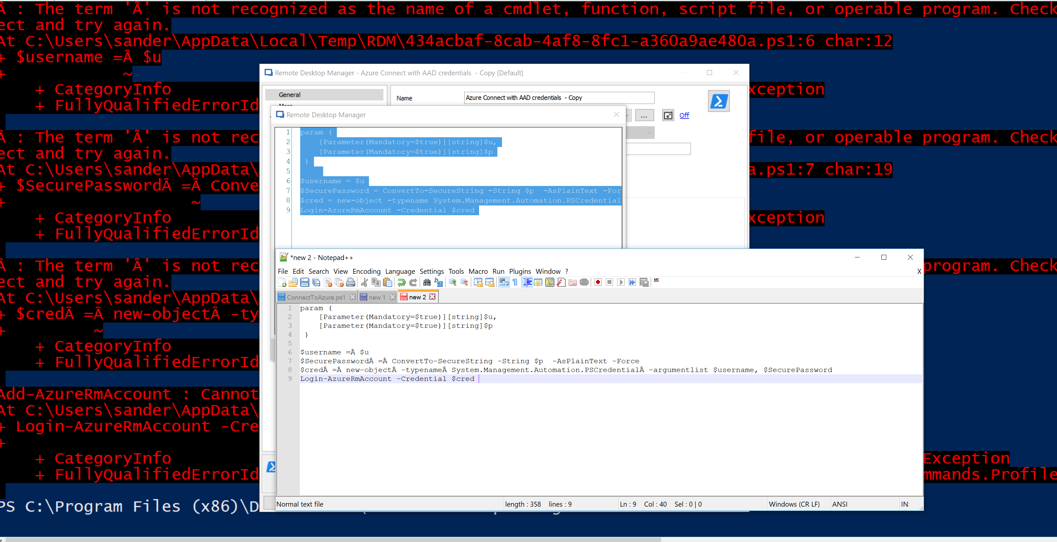Click the X at the menu bar's right end
This screenshot has width=1057, height=542.
(x=919, y=271)
